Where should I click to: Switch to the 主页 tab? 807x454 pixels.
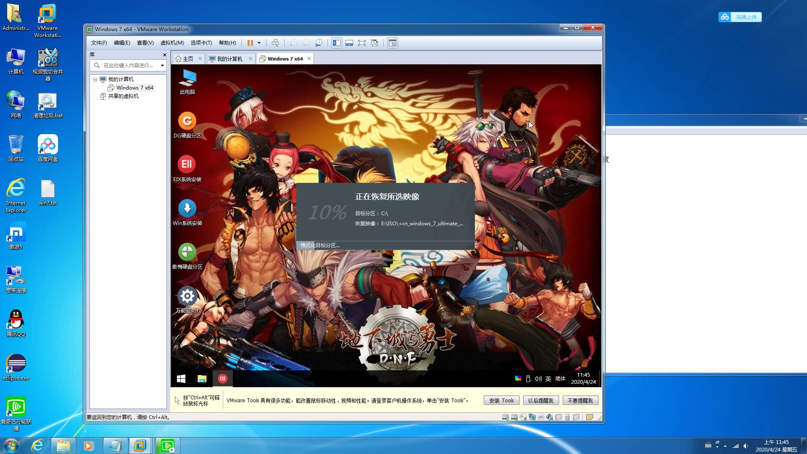click(187, 58)
